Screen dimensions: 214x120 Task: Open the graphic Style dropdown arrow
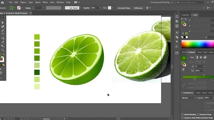click(x=113, y=8)
